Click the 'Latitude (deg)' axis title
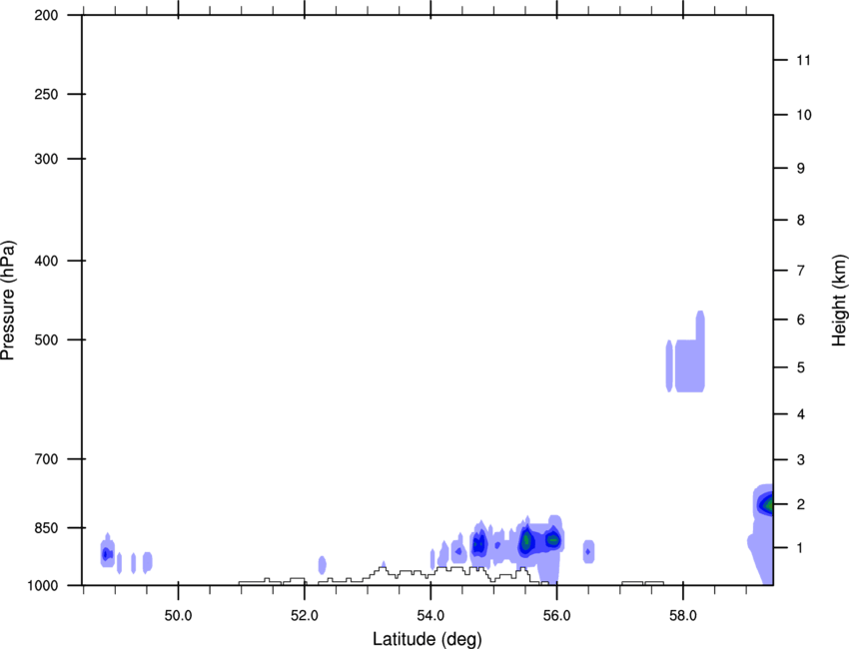 pos(427,639)
